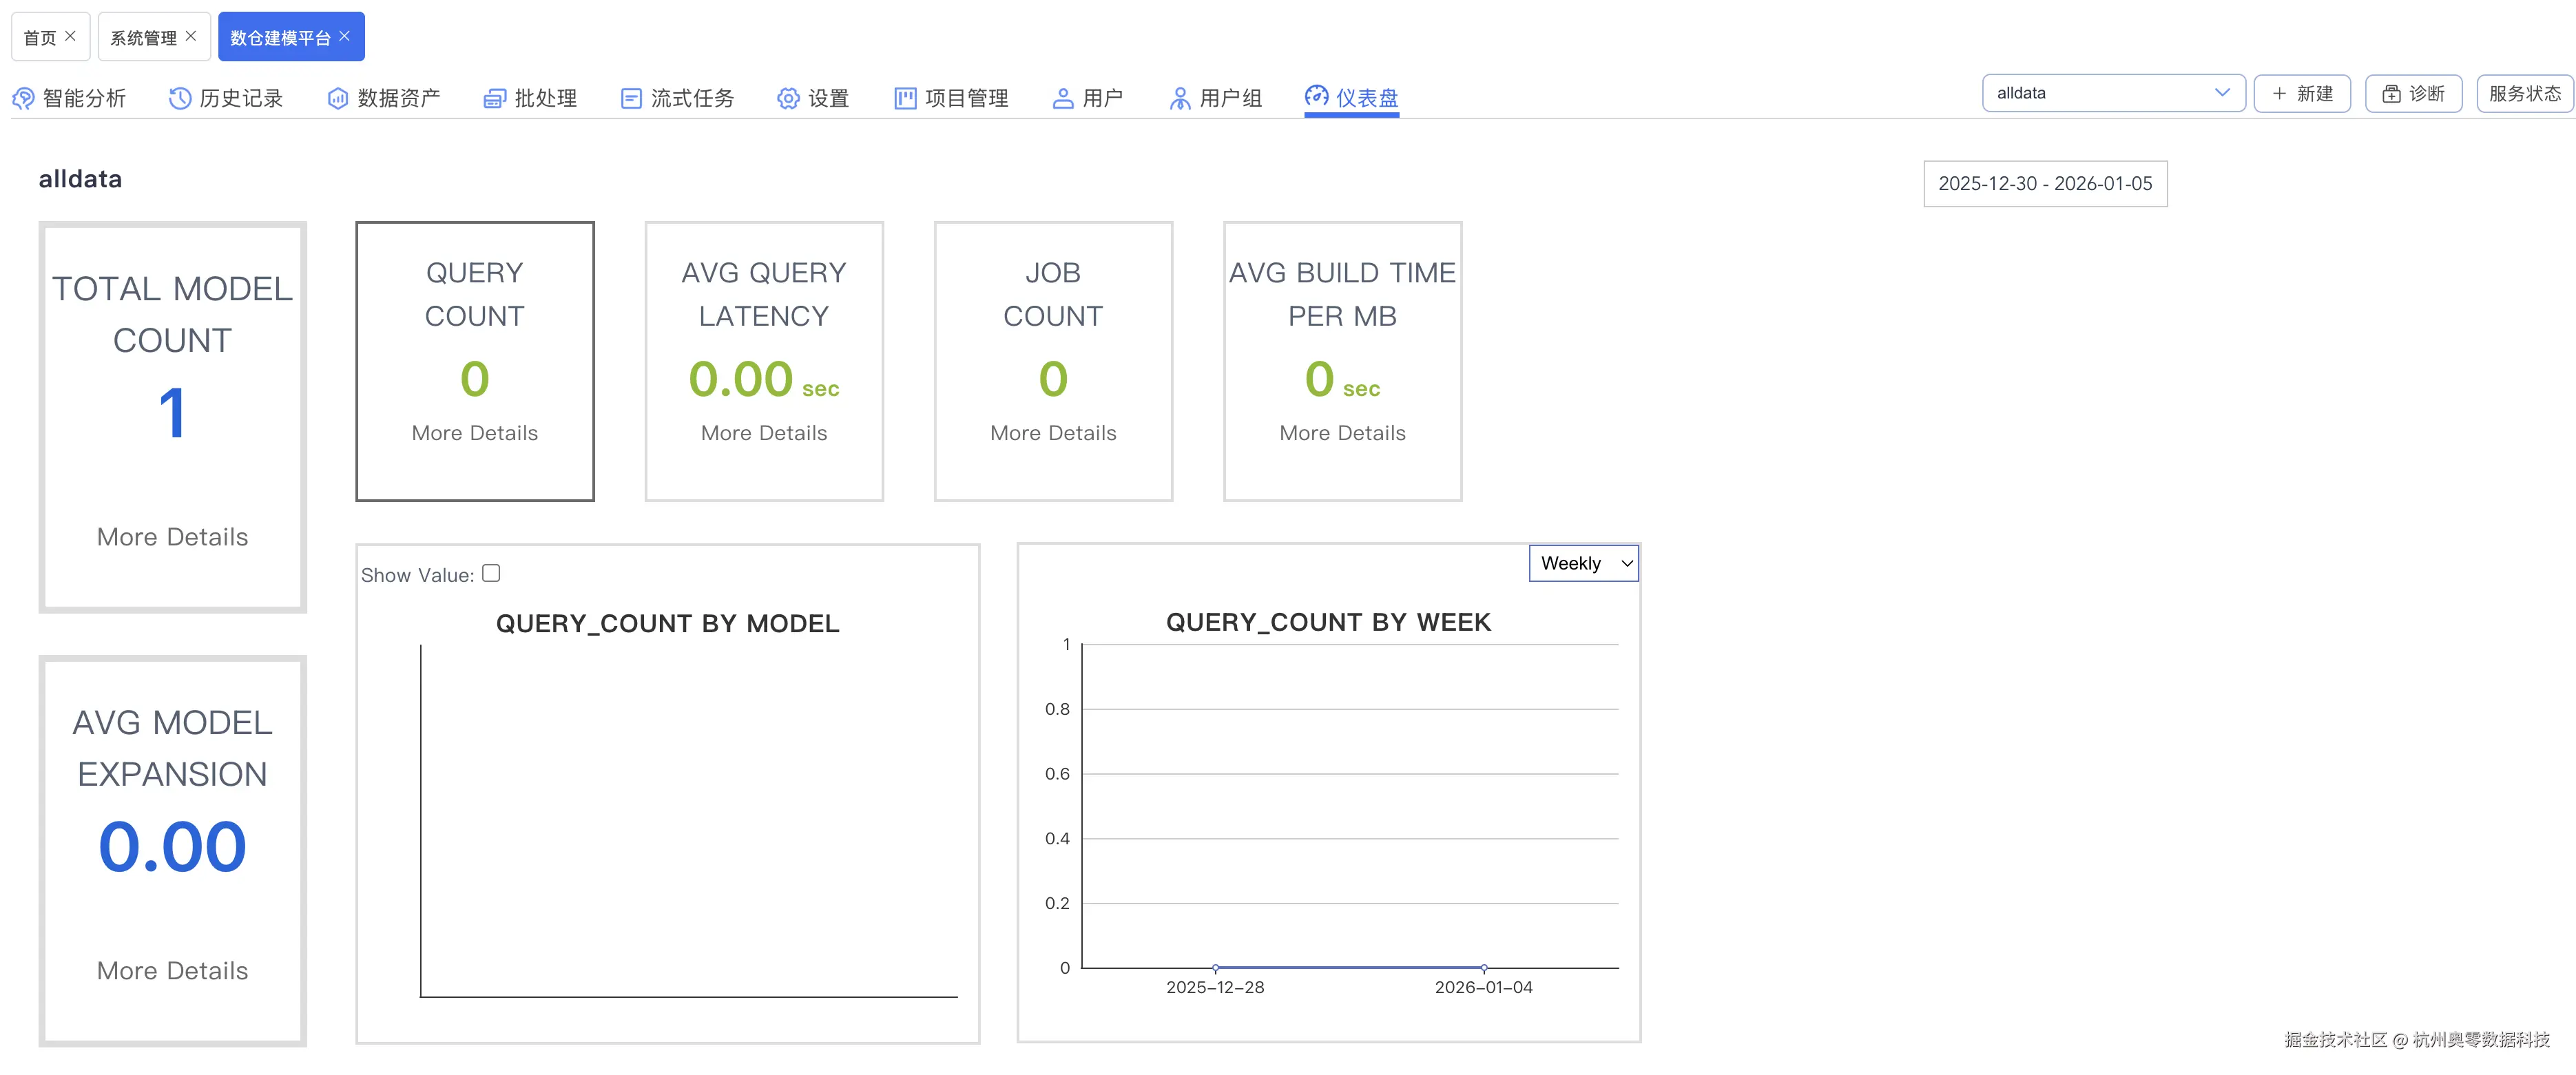This screenshot has width=2576, height=1075.
Task: Click the 新建 button
Action: click(x=2302, y=93)
